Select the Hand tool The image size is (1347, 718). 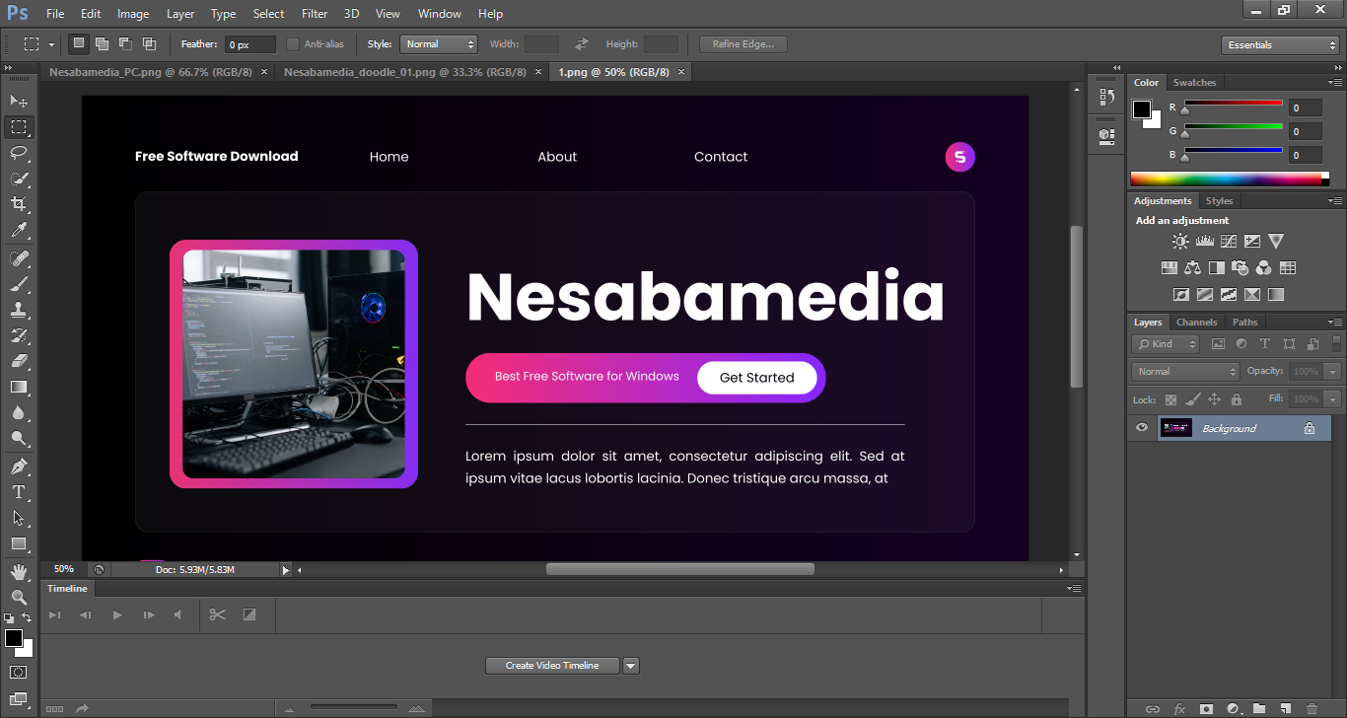click(19, 572)
